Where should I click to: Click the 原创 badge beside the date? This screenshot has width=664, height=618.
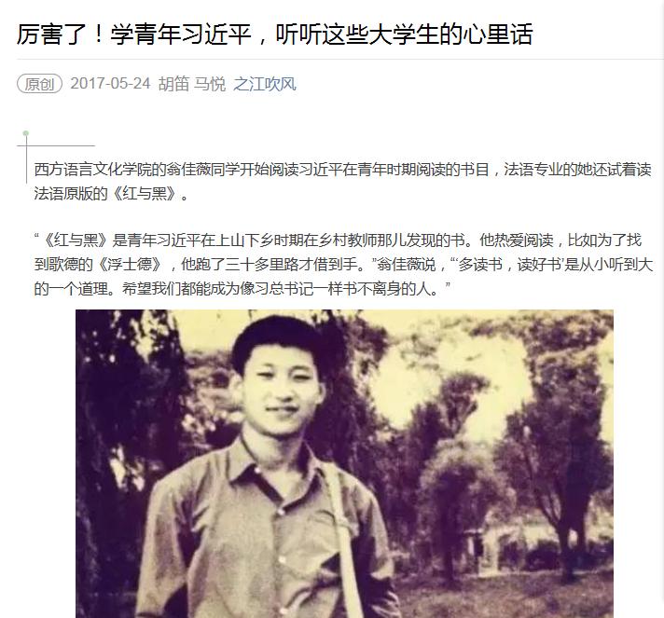pos(40,84)
